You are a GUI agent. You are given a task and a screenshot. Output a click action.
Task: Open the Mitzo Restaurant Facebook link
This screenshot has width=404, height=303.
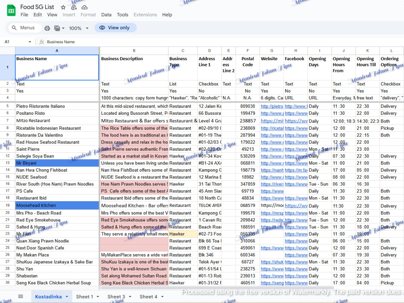296,121
